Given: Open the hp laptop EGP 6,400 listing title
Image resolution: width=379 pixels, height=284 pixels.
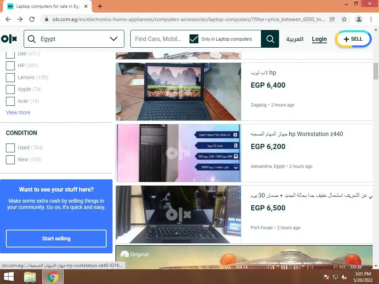Looking at the screenshot, I should tap(263, 73).
